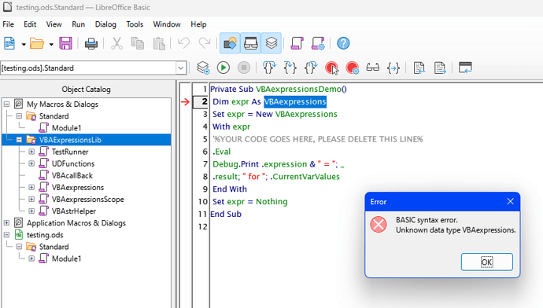Image resolution: width=543 pixels, height=308 pixels.
Task: Select the VBAExpressionsLib library row
Action: click(x=87, y=140)
